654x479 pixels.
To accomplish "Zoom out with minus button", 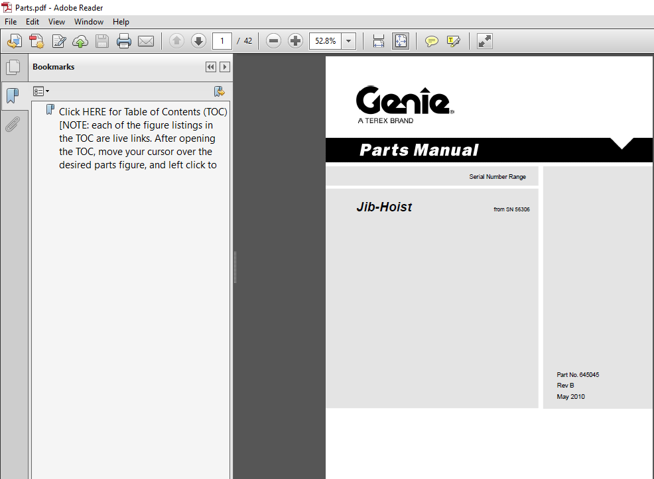I will [x=274, y=41].
